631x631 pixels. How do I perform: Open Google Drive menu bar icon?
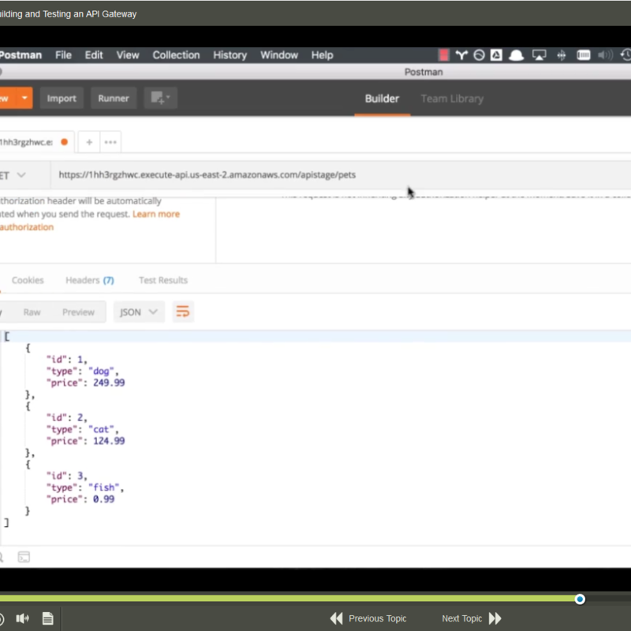(x=496, y=54)
